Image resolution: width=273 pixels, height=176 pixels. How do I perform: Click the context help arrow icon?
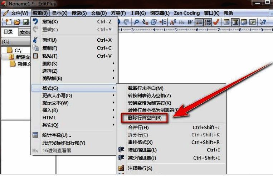pos(262,22)
